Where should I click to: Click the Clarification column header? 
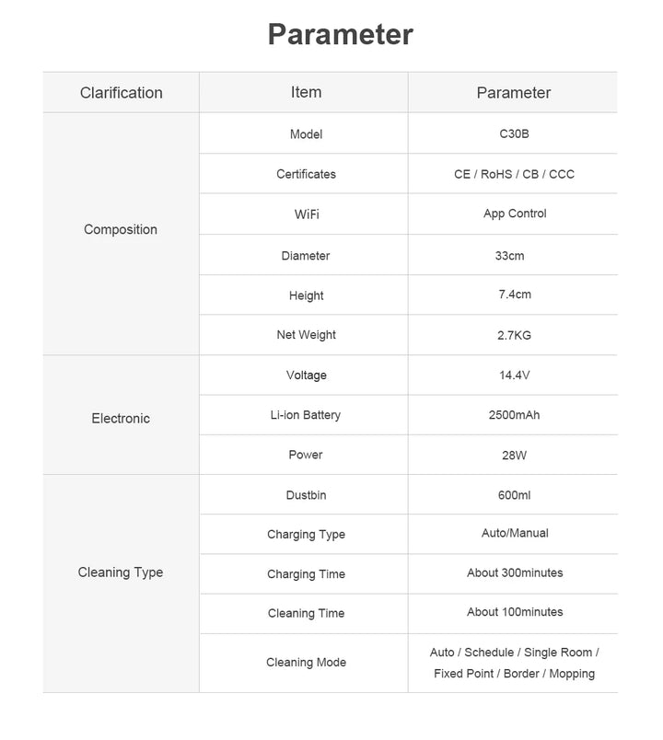click(x=121, y=92)
